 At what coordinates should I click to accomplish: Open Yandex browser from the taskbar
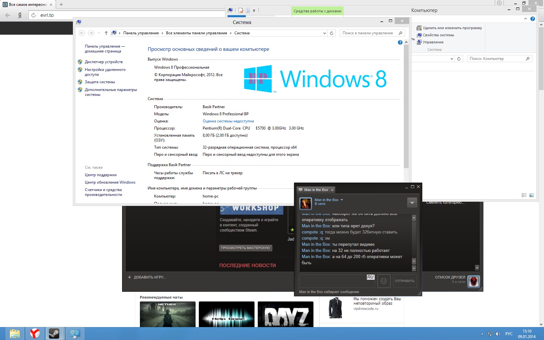tap(35, 334)
